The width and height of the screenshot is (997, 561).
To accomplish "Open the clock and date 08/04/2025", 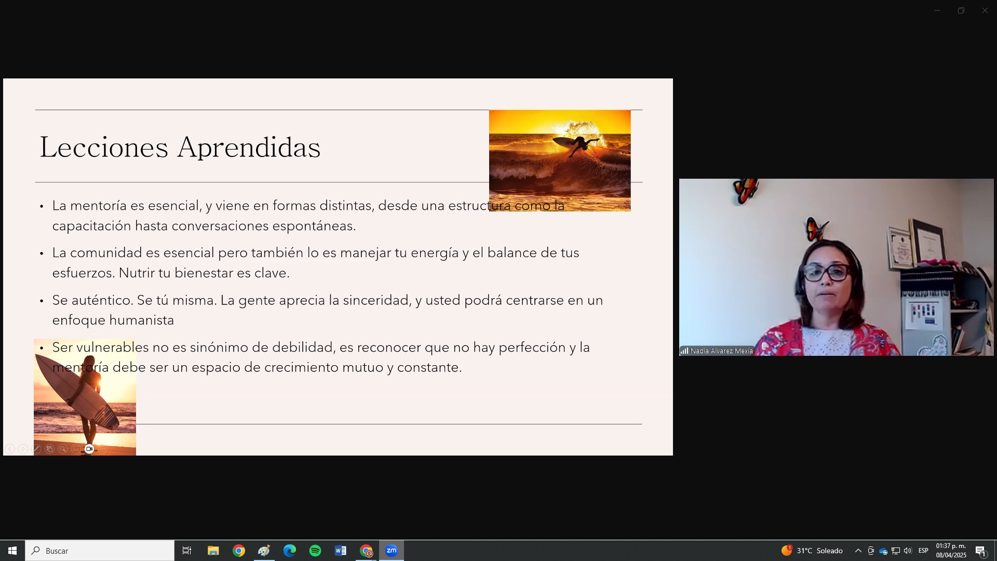I will click(x=951, y=551).
